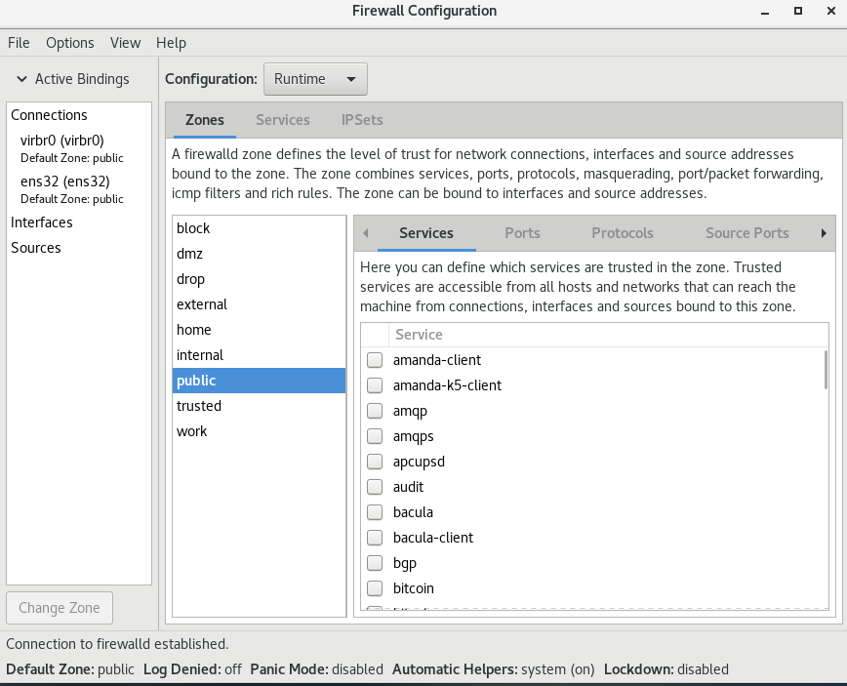Enable the bgp service checkbox

pyautogui.click(x=375, y=563)
